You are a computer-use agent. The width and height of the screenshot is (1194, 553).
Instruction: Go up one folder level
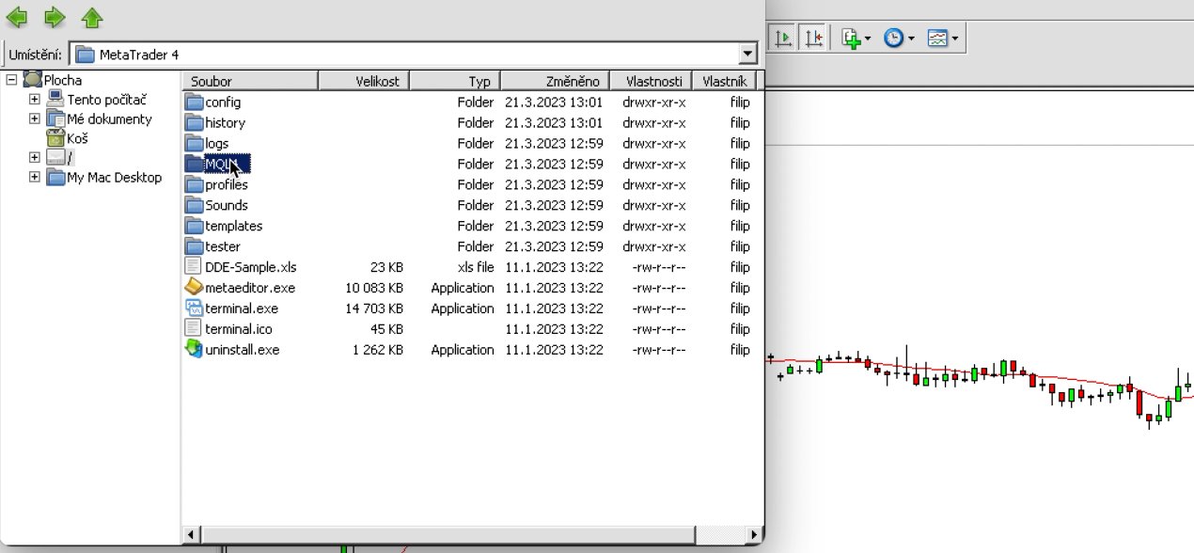(91, 17)
